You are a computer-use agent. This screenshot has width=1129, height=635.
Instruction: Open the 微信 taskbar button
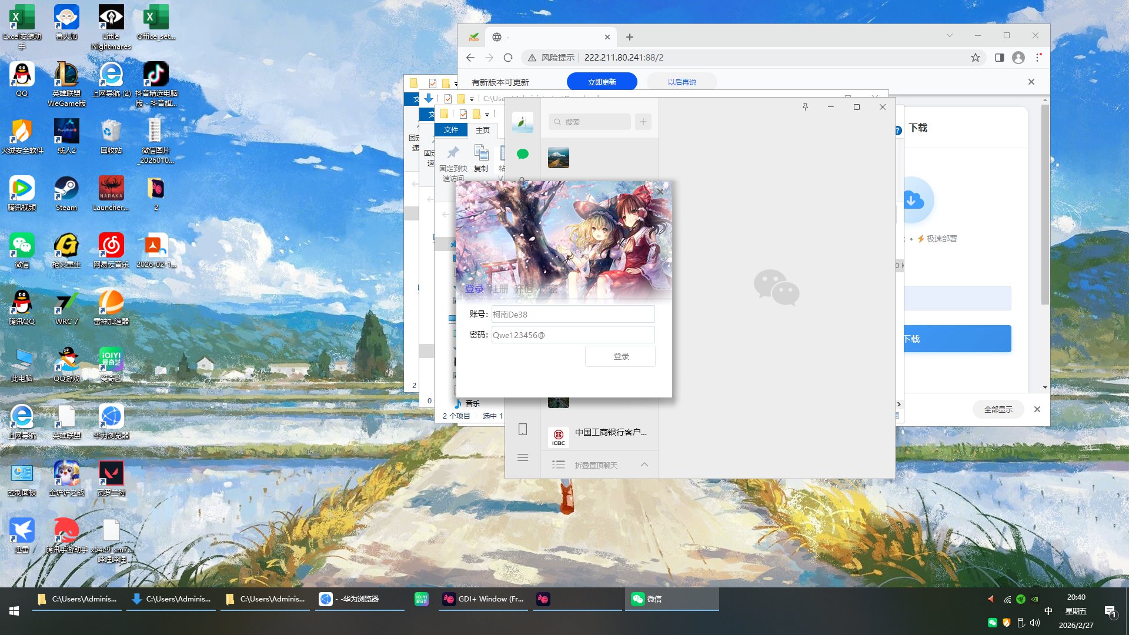point(670,599)
